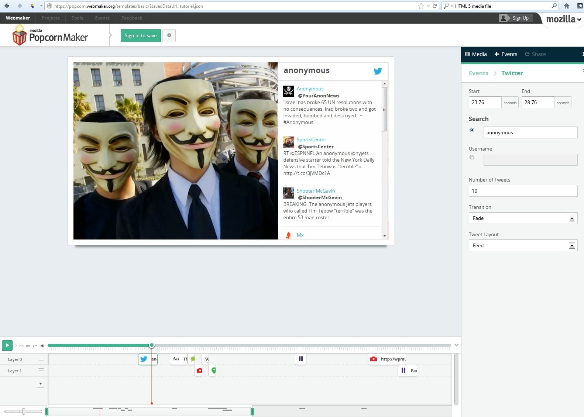Open the Tweet Layout dropdown

click(523, 245)
